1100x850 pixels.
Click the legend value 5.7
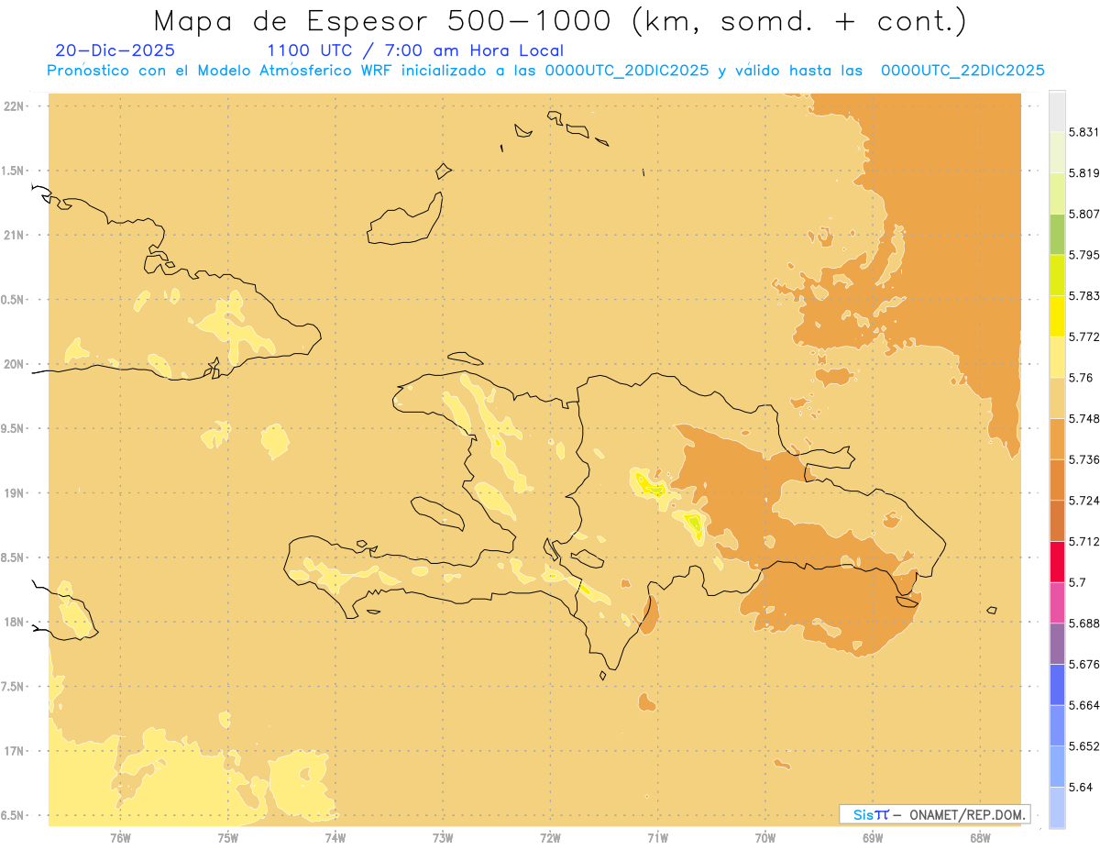[x=1076, y=582]
